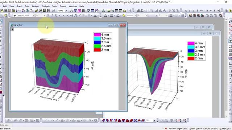Click the Save Template icon
This screenshot has height=130, width=232.
48,11
